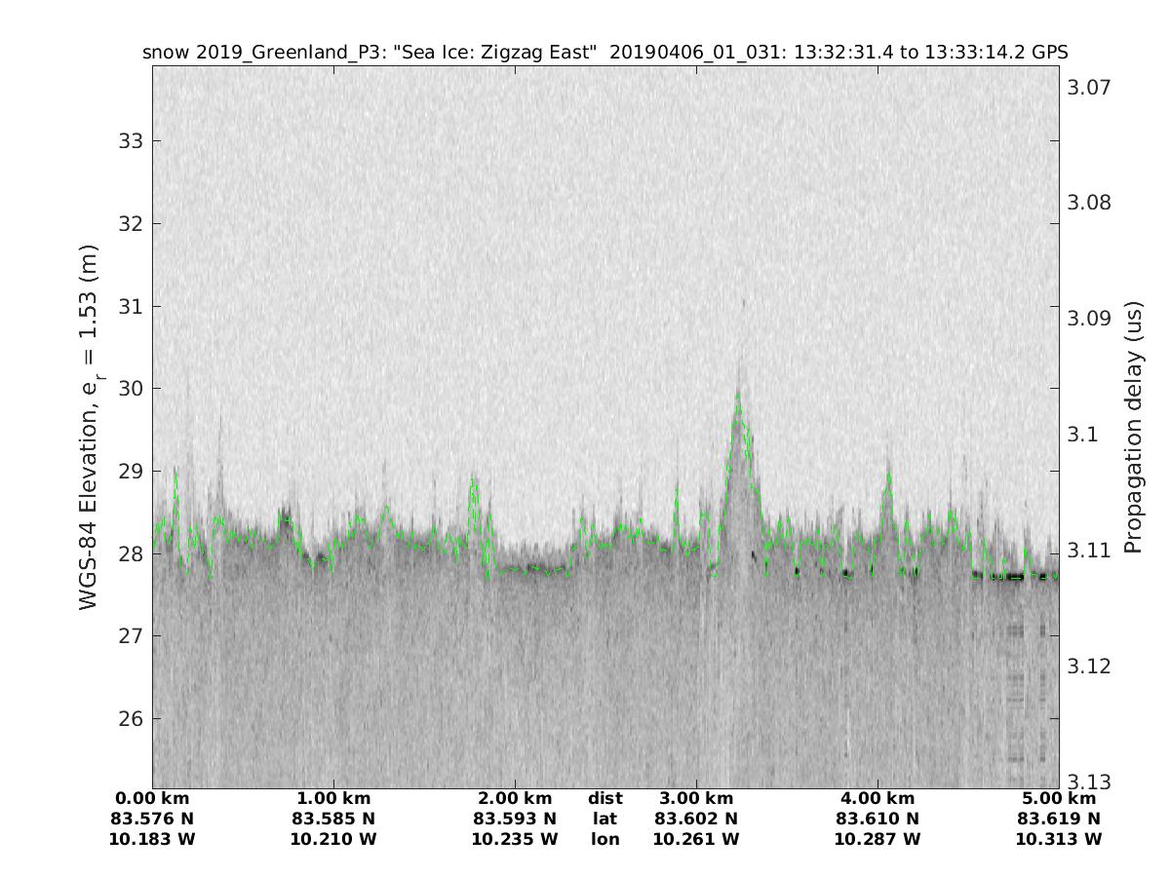Click the plot title text at top

(x=604, y=52)
